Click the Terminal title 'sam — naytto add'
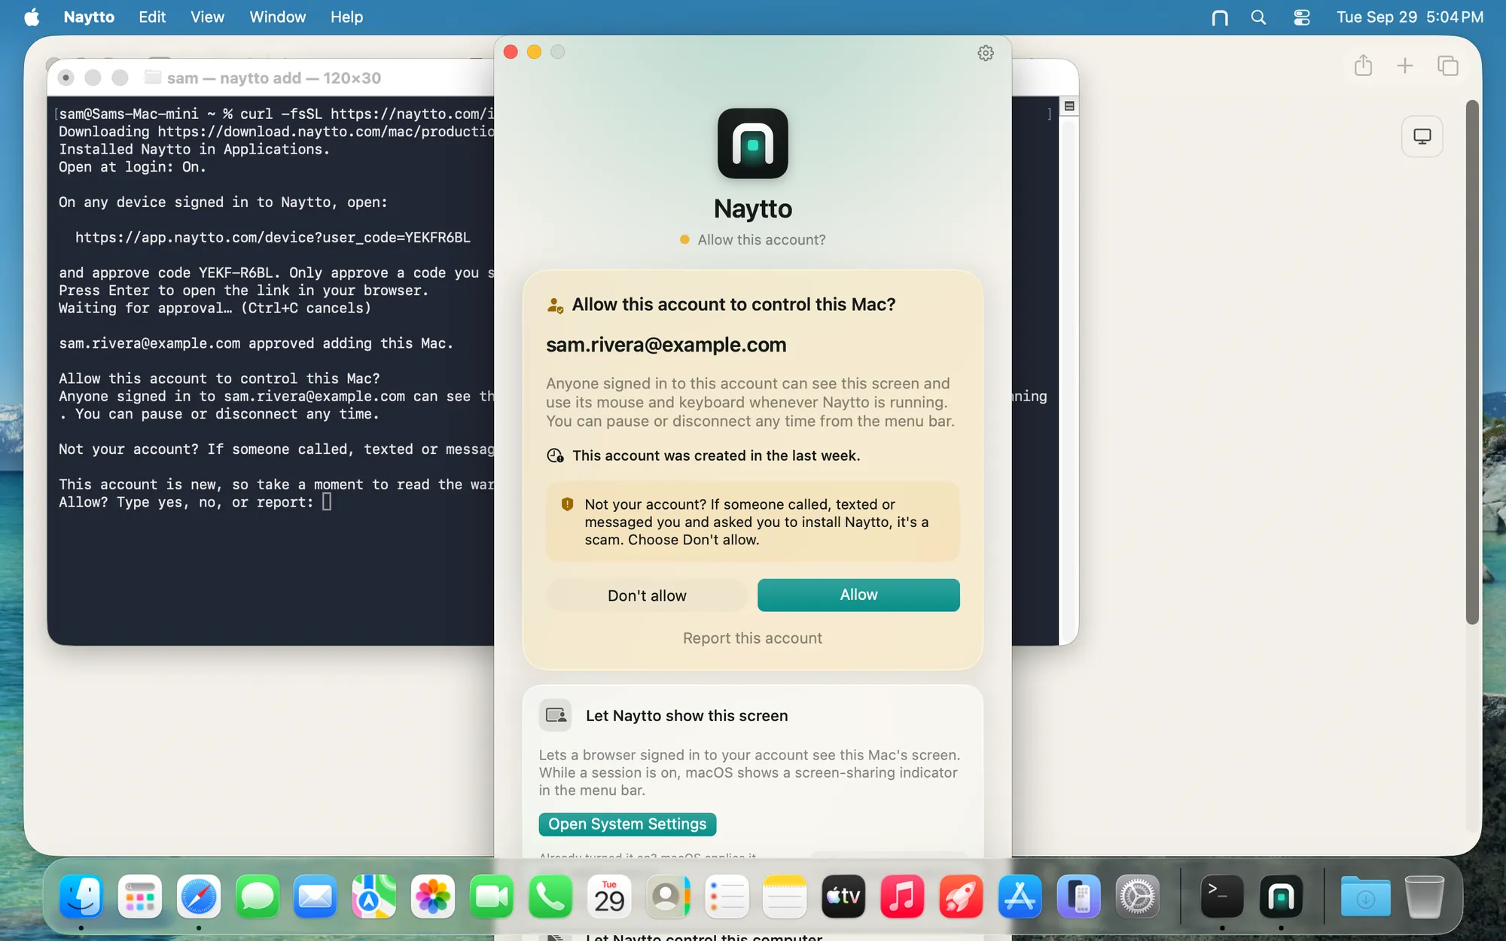This screenshot has height=941, width=1506. [x=273, y=78]
